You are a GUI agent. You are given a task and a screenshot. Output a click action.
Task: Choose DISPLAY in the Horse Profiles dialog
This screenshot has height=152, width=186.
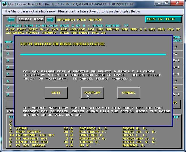click(92, 93)
